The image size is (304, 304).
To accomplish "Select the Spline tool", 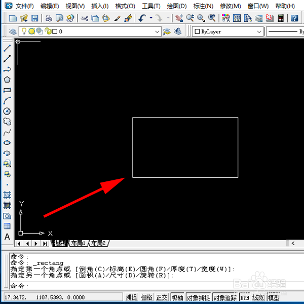I will pyautogui.click(x=7, y=132).
